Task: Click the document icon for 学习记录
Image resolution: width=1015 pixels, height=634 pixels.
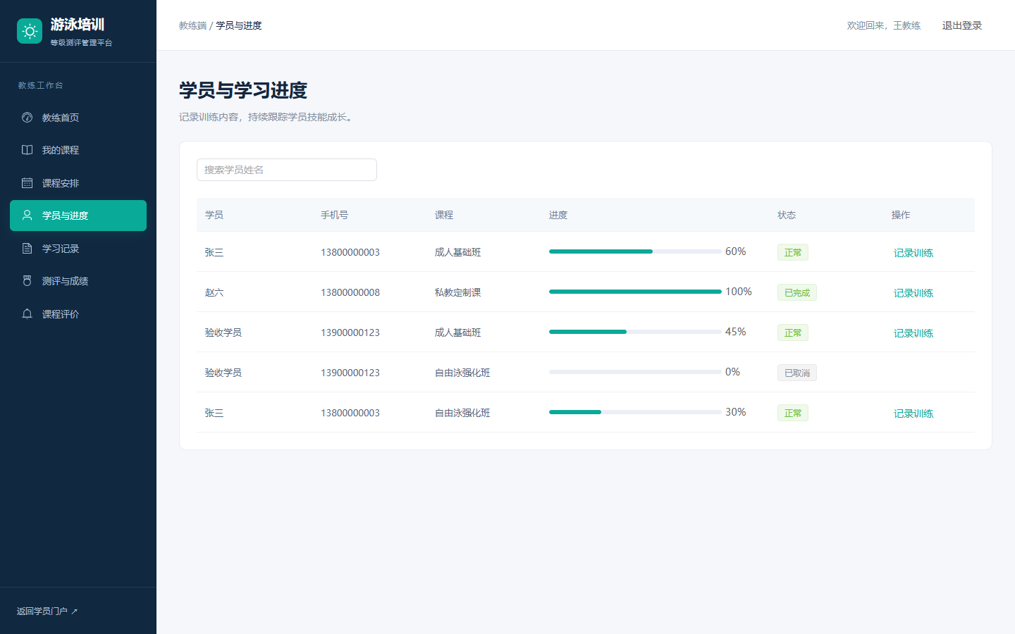Action: 27,249
